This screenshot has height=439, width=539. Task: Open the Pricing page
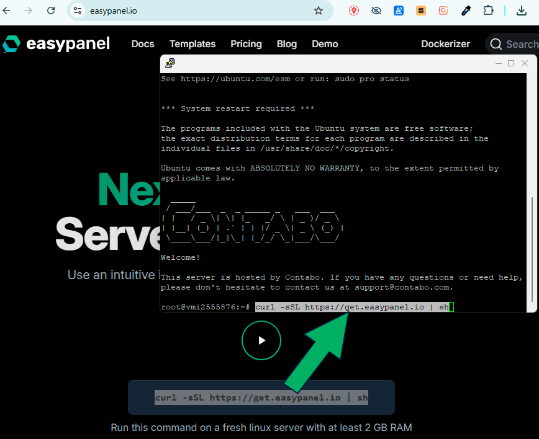246,44
